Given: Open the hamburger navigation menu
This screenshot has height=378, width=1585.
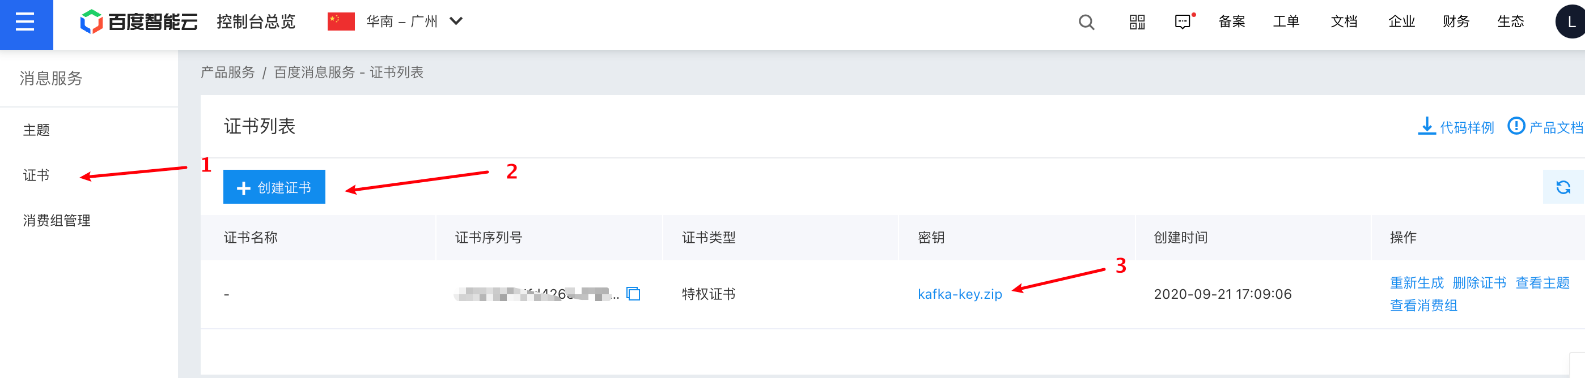Looking at the screenshot, I should point(26,23).
